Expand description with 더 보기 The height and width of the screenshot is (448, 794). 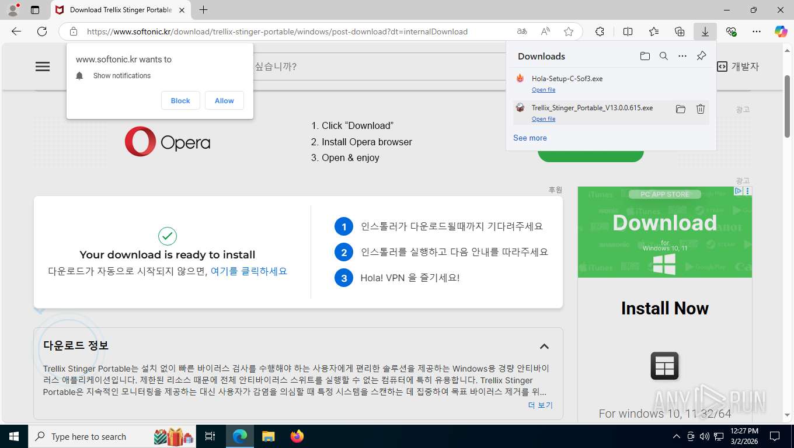coord(541,405)
